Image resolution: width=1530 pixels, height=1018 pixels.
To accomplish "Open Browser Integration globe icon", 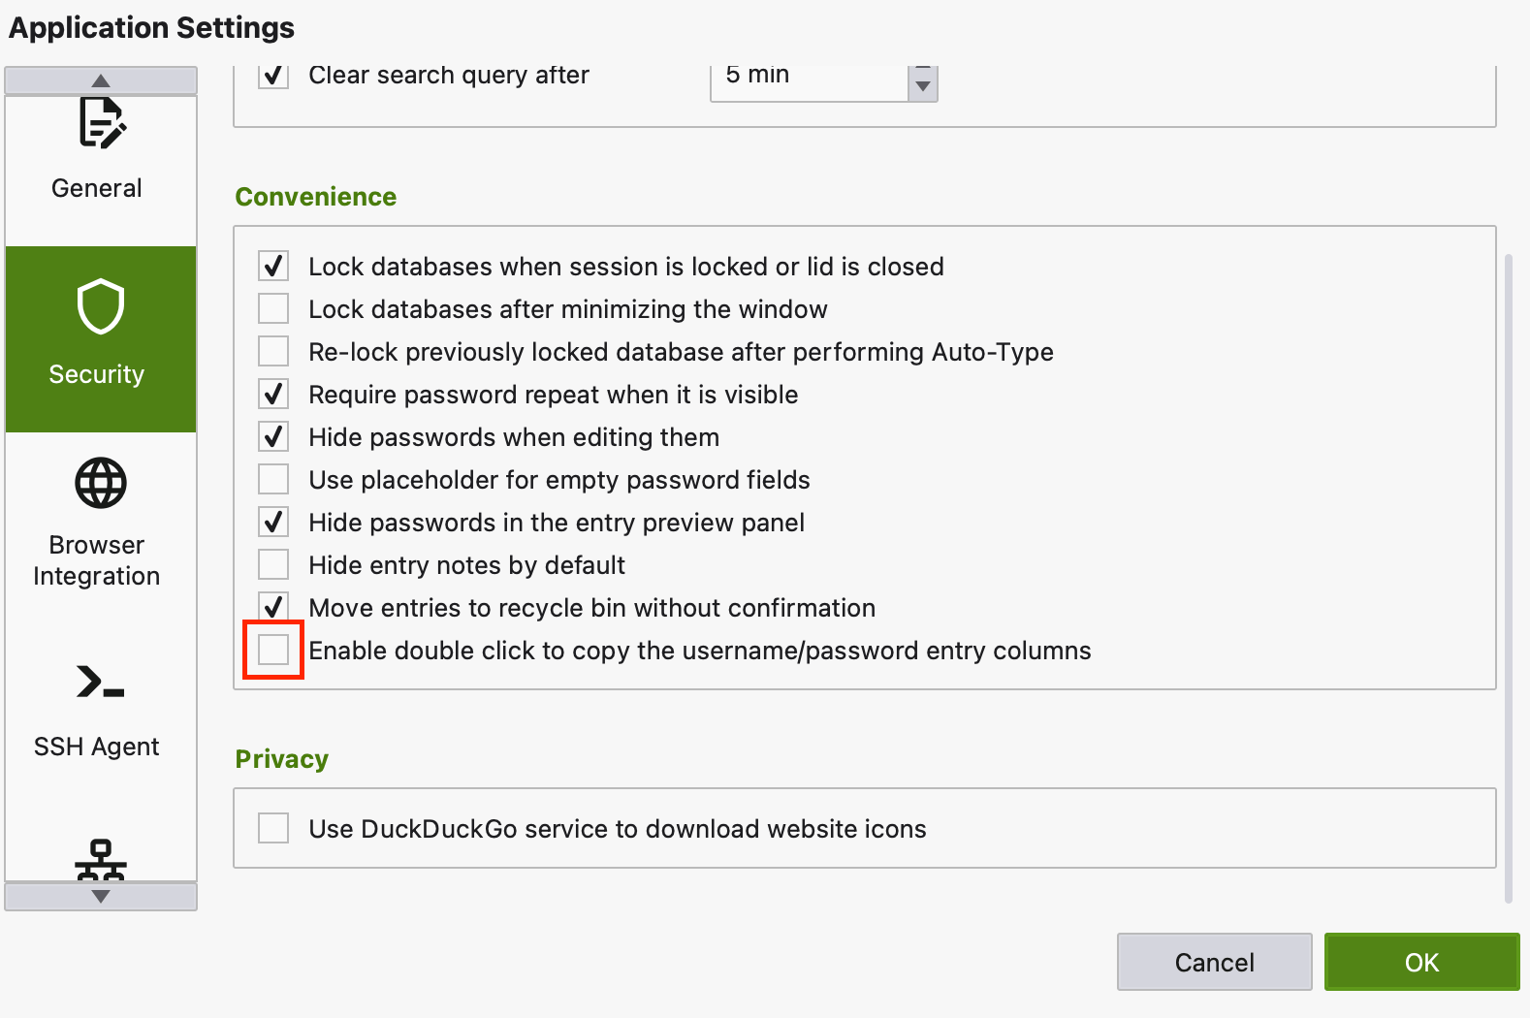I will [101, 483].
